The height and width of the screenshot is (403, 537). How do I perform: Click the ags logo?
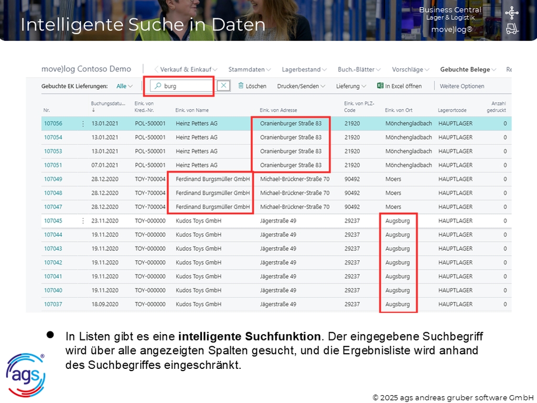point(26,375)
